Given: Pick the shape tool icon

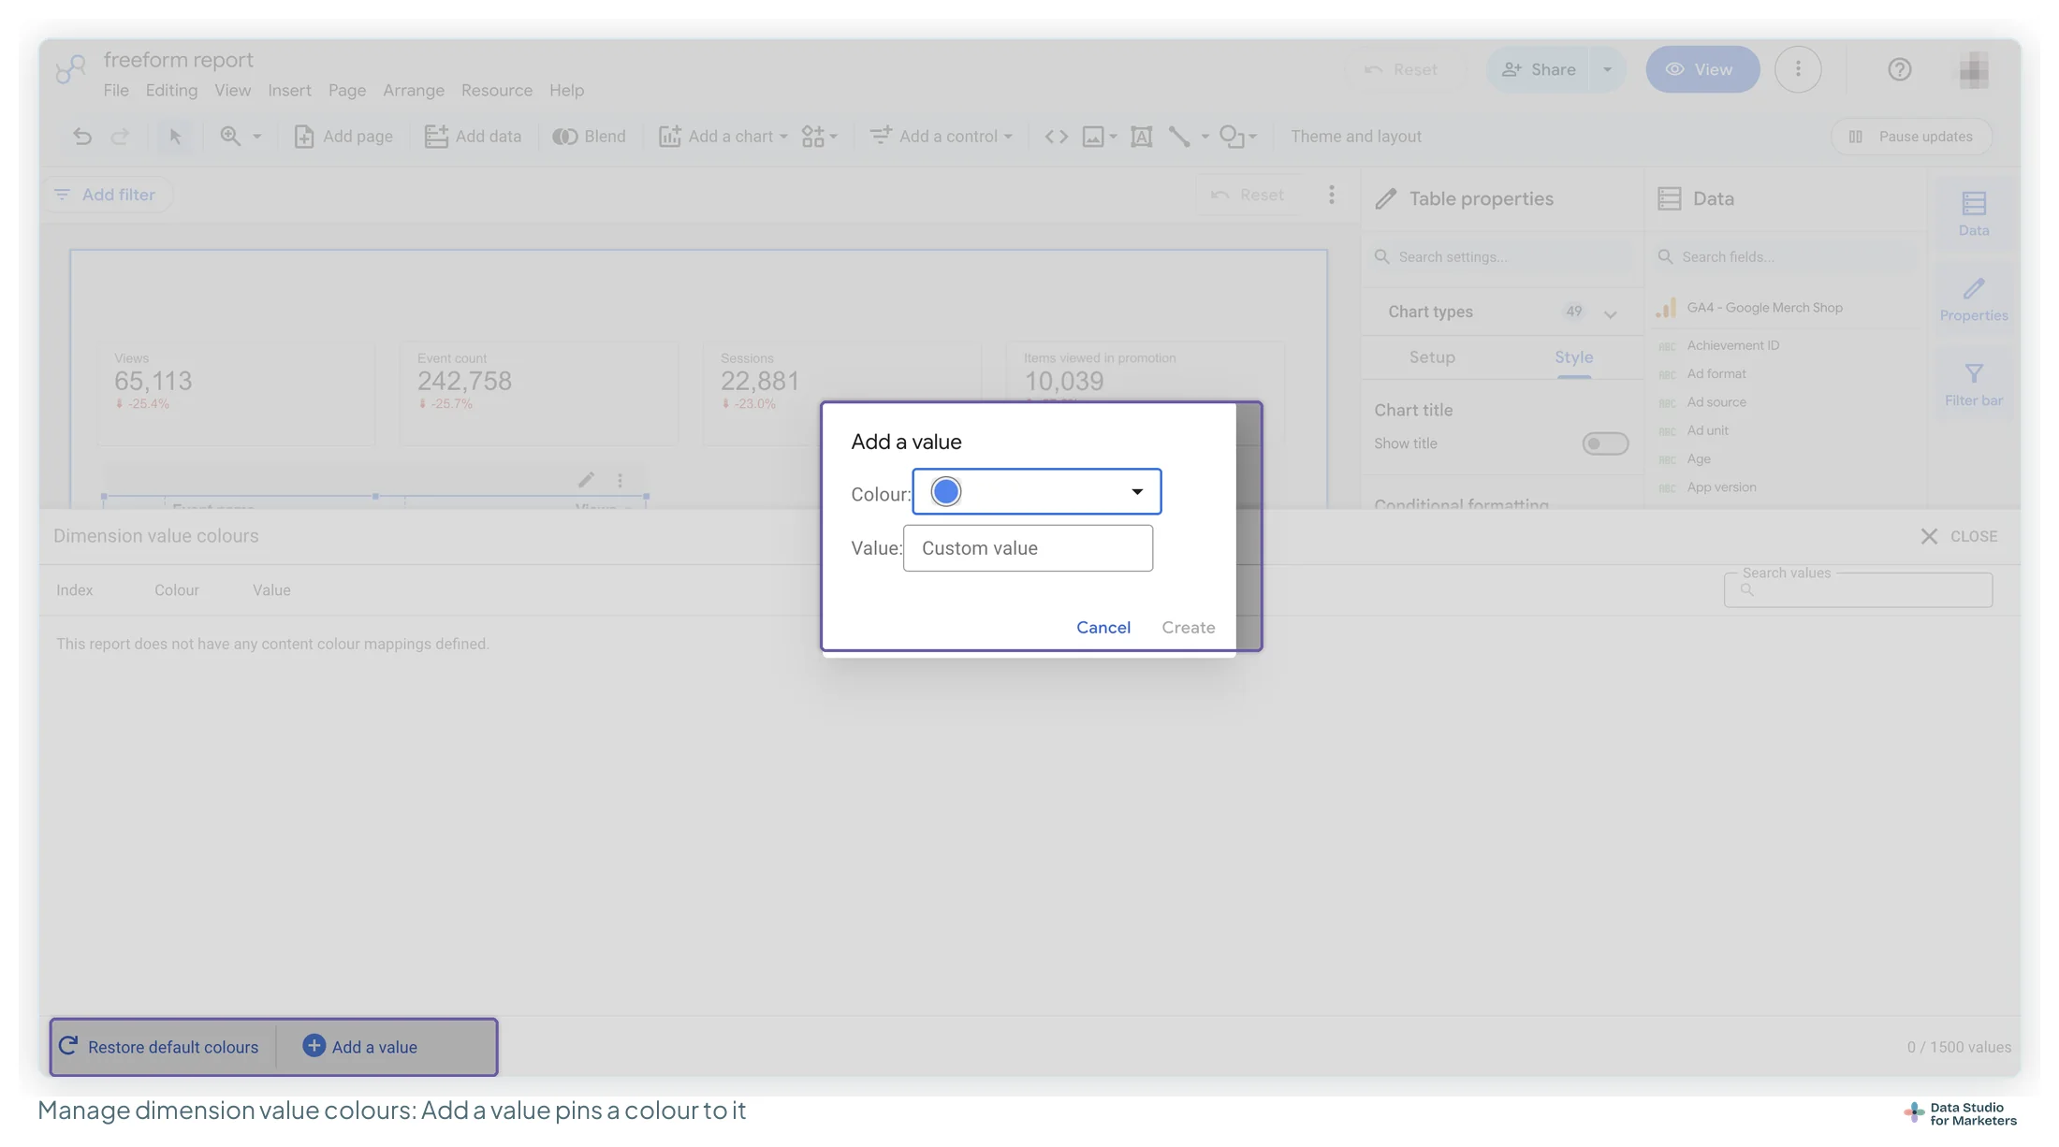Looking at the screenshot, I should pyautogui.click(x=1231, y=137).
